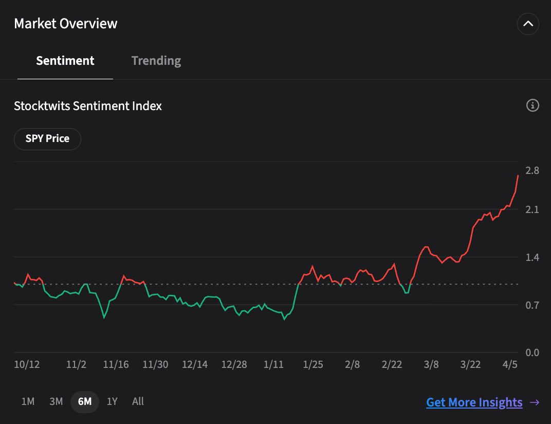
Task: Click the Market Overview heading
Action: click(66, 24)
